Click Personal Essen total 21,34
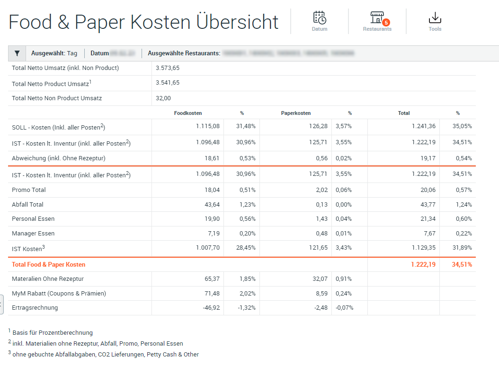Image resolution: width=499 pixels, height=374 pixels. 428,219
